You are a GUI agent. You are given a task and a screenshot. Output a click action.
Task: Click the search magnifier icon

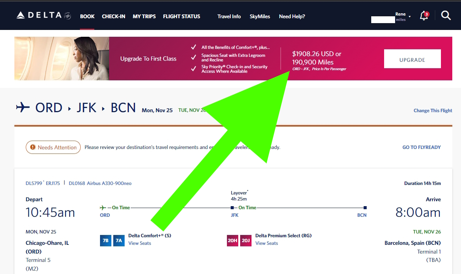(446, 16)
